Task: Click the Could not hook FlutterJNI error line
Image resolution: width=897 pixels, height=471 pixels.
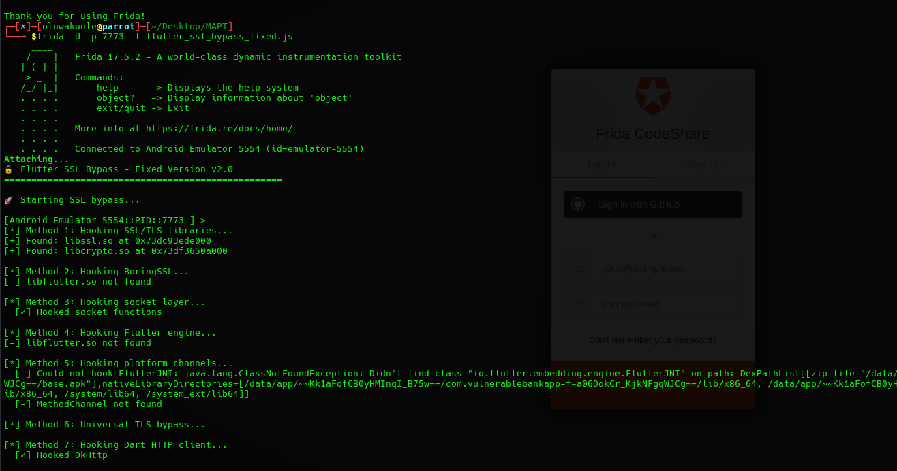Action: coord(456,374)
